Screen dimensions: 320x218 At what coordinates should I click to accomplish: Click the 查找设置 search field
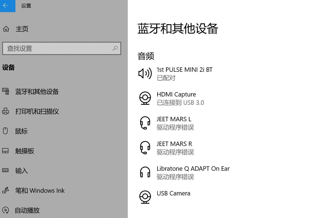(x=62, y=48)
